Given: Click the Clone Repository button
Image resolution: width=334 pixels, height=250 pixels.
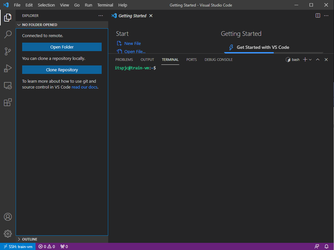Looking at the screenshot, I should click(62, 70).
